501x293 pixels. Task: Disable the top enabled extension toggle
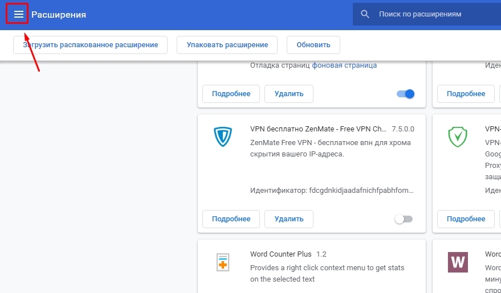405,94
